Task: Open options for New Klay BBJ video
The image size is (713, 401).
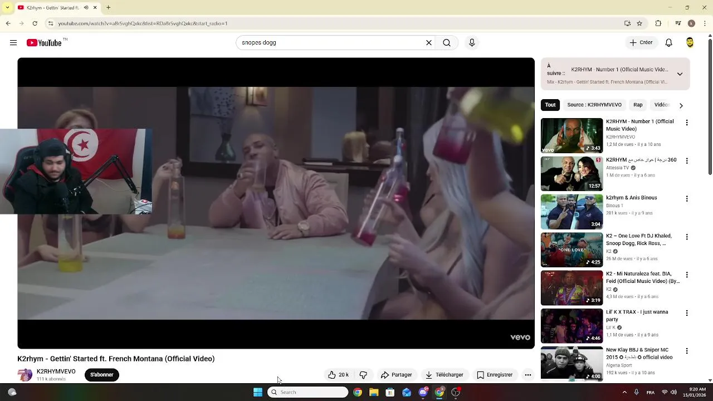Action: point(687,351)
